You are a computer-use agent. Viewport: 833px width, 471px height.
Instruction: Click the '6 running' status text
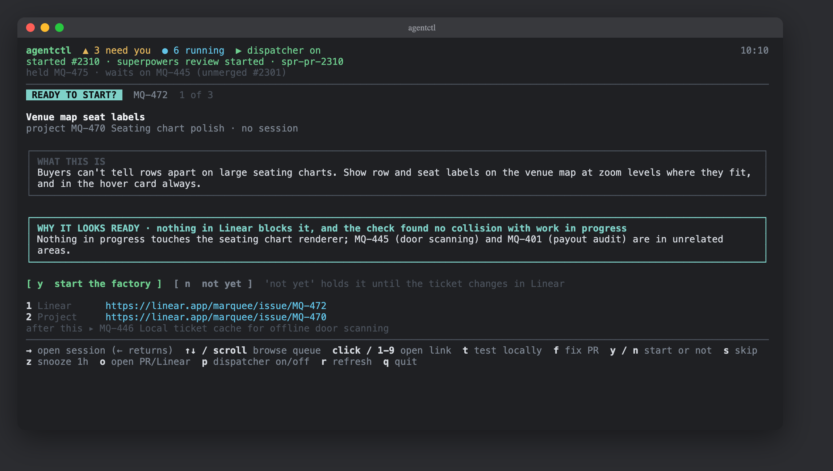tap(198, 50)
